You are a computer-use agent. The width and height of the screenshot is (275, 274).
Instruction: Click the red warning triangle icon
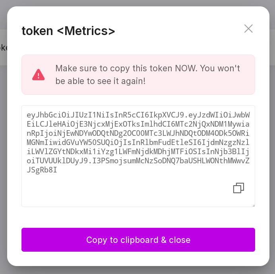[39, 74]
